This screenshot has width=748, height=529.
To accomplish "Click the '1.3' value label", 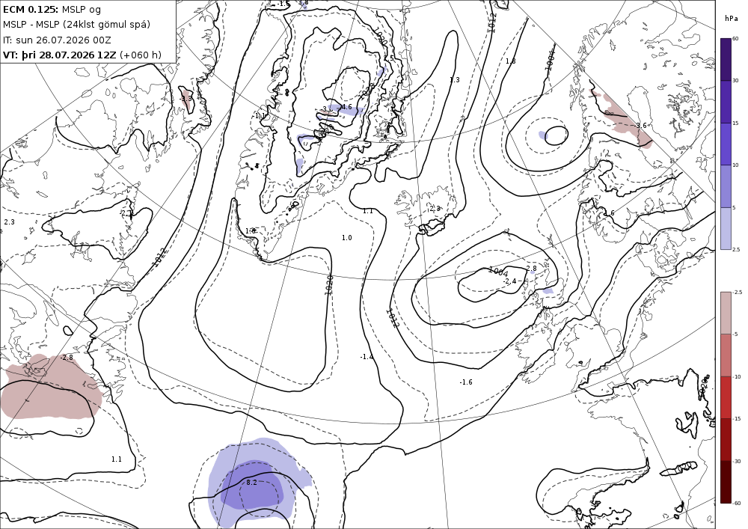I will coord(455,79).
